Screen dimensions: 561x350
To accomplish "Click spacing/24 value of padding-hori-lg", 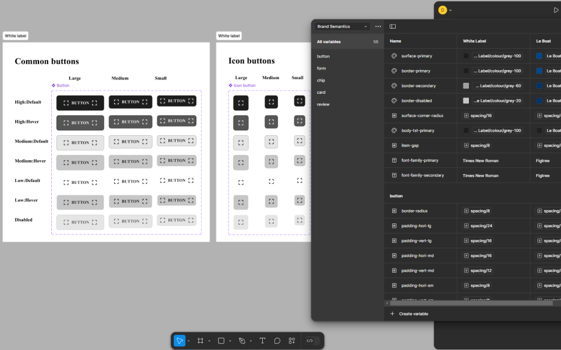I will [477, 226].
